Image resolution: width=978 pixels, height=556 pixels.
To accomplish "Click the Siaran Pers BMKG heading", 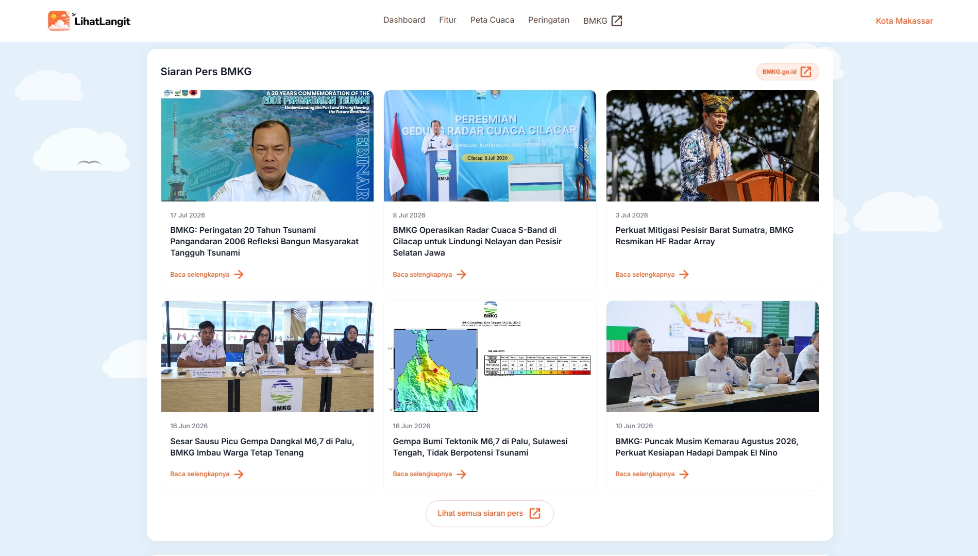I will pos(206,72).
